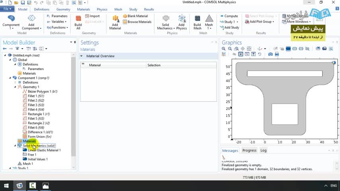Toggle point selection mode in Graphics toolbar
Screen dimensions: 340x191
click(301, 49)
